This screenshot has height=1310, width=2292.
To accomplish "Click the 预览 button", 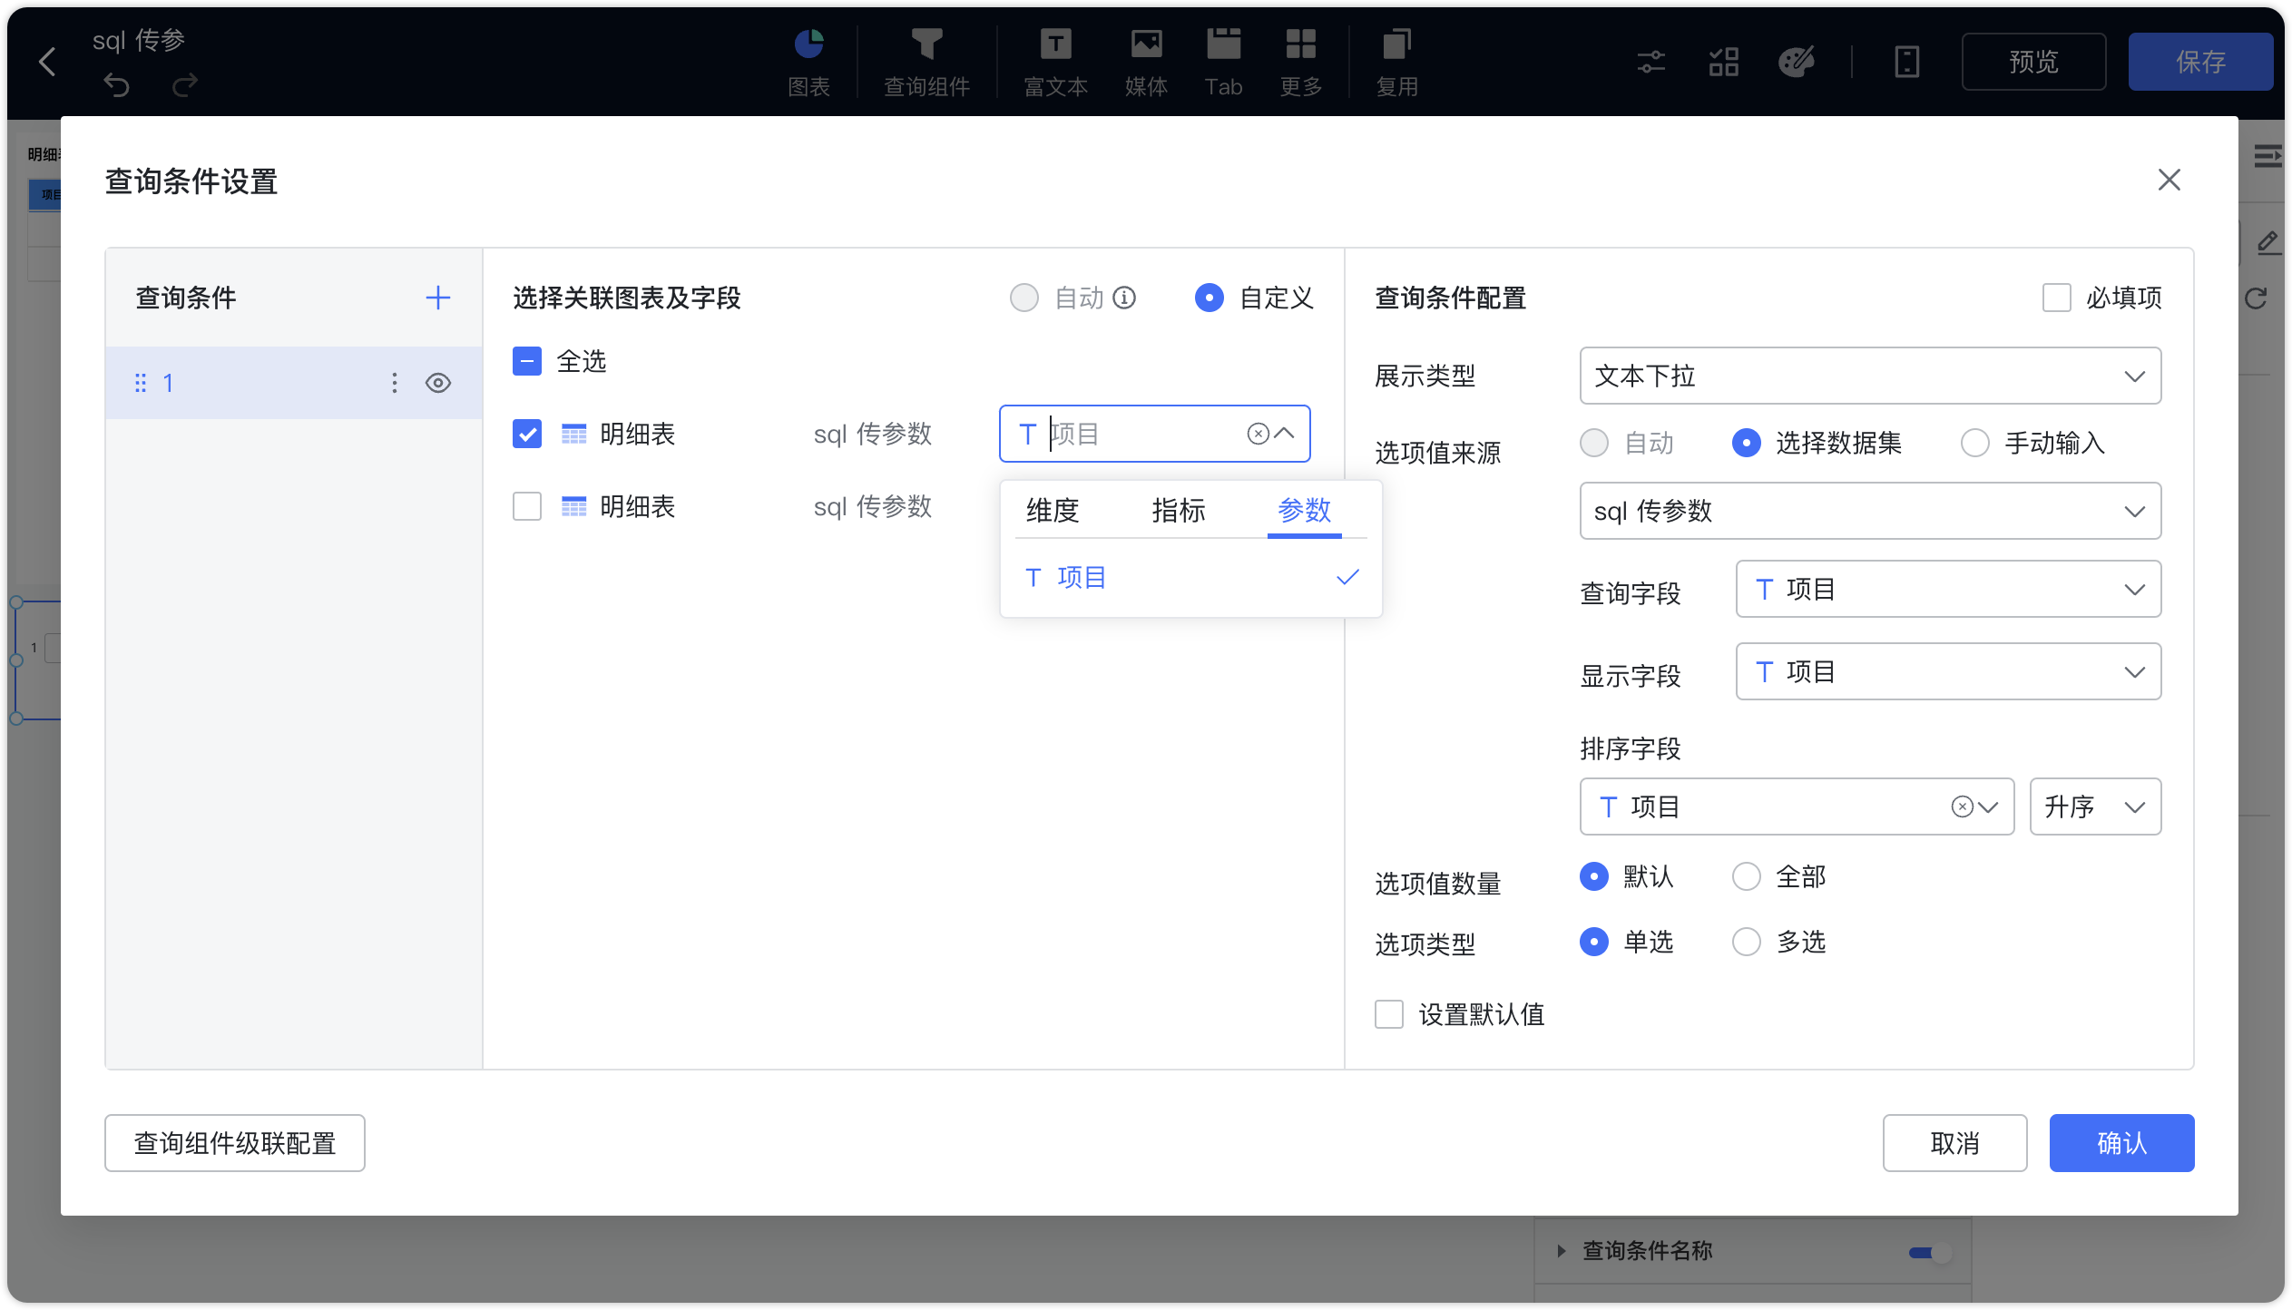I will [2033, 62].
